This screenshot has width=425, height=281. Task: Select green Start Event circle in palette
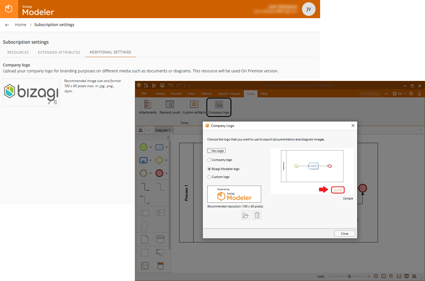143,147
